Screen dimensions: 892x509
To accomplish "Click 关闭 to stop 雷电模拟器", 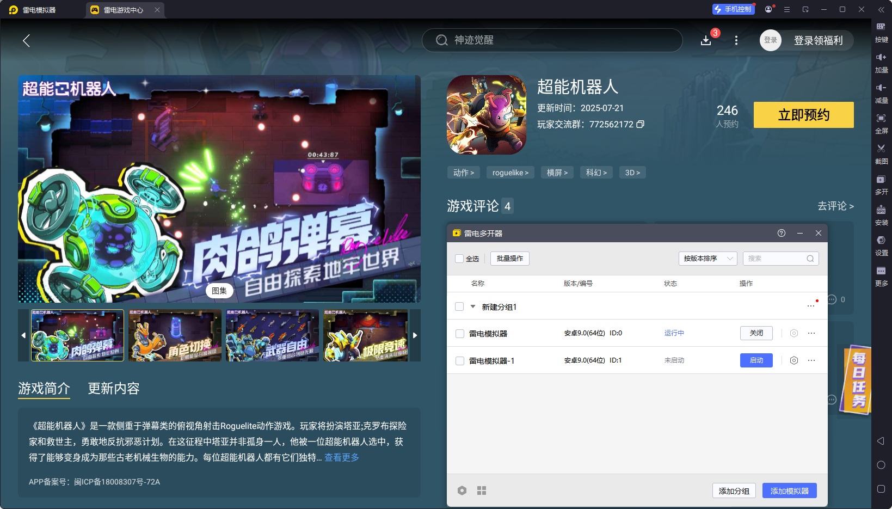I will tap(756, 333).
